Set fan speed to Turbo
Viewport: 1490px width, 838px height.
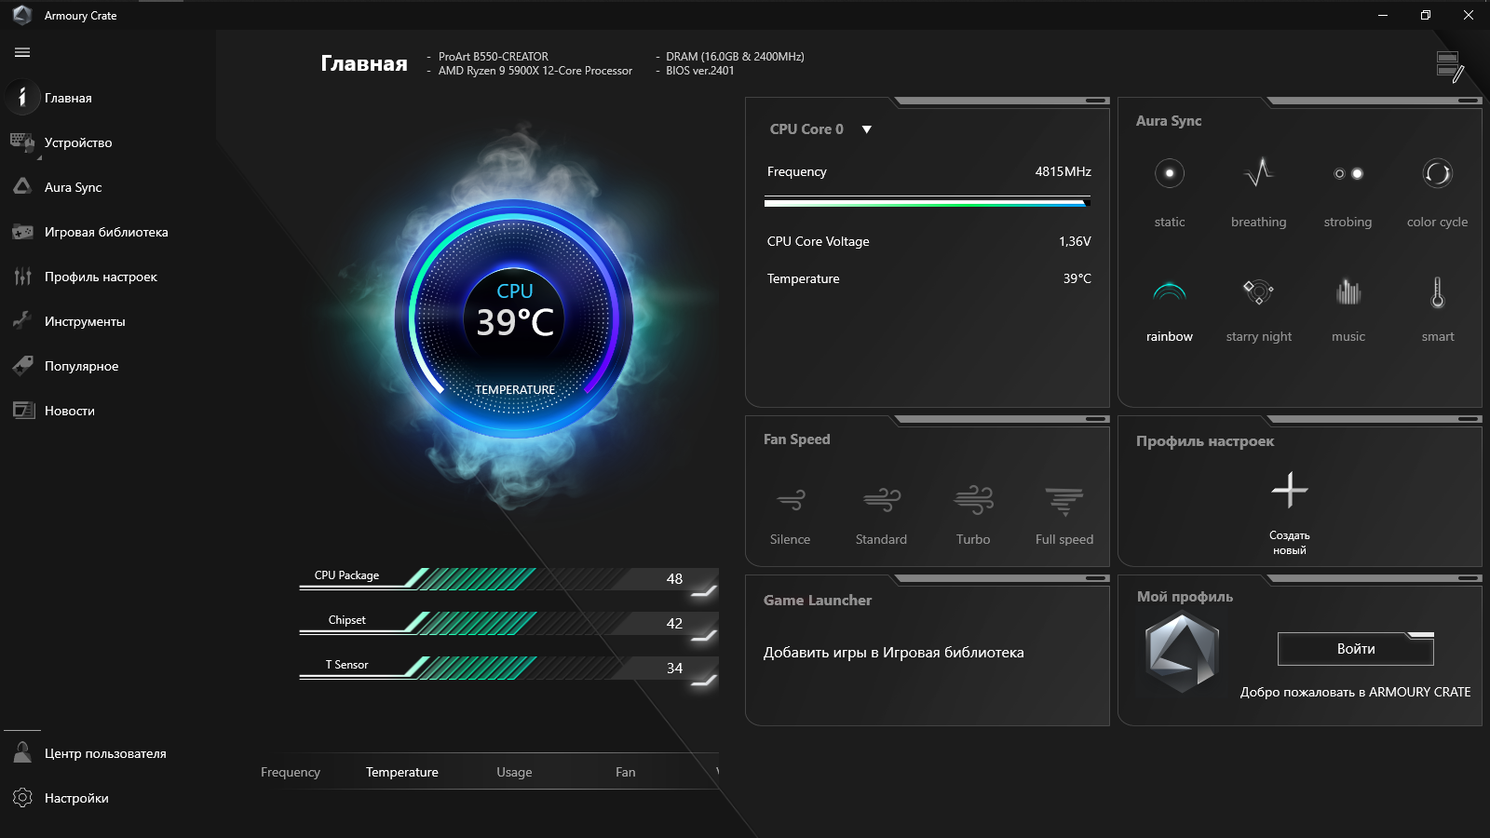(972, 512)
